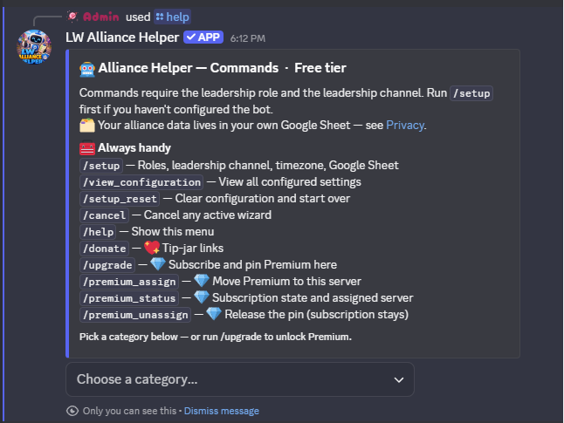Image resolution: width=564 pixels, height=423 pixels.
Task: Click the /premium_unassign command code
Action: tap(135, 315)
